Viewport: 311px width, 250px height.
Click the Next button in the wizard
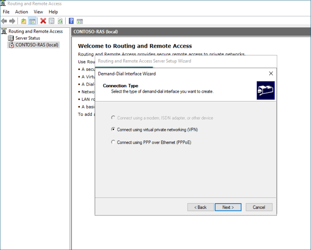pyautogui.click(x=228, y=207)
